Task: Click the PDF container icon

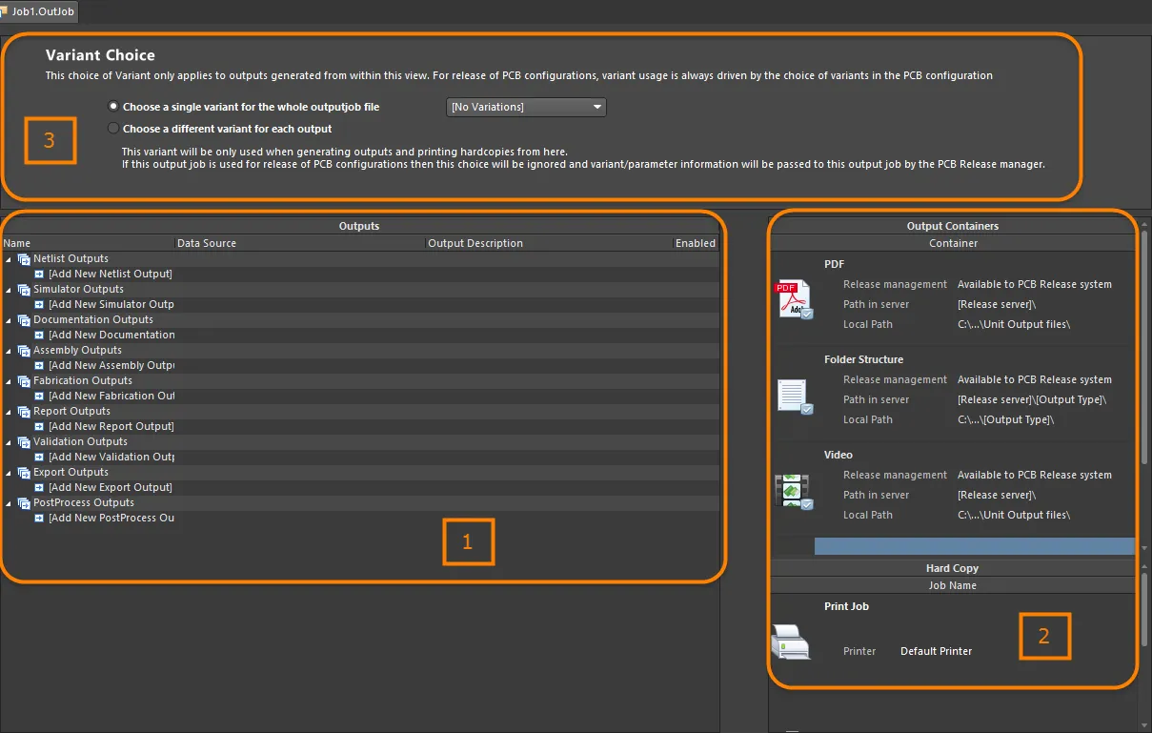Action: [x=794, y=299]
